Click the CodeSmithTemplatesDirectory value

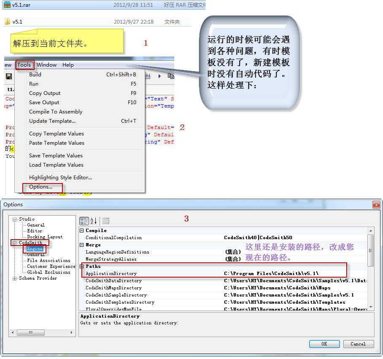(294, 302)
